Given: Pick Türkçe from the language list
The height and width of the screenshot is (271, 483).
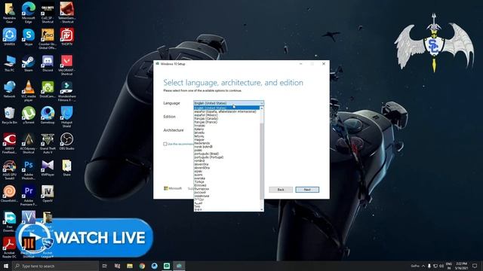Looking at the screenshot, I should (199, 182).
